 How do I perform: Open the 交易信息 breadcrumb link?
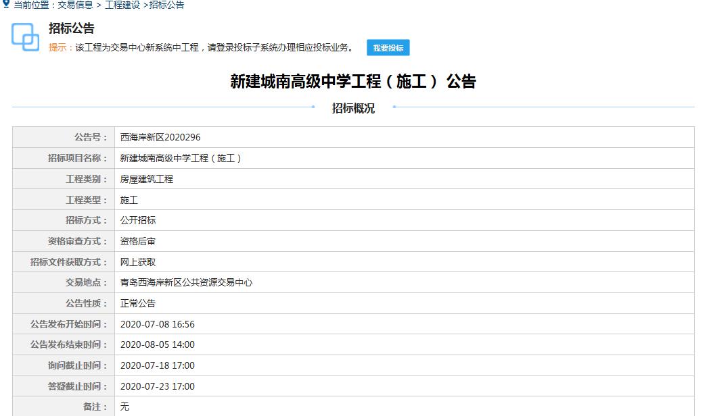click(75, 5)
